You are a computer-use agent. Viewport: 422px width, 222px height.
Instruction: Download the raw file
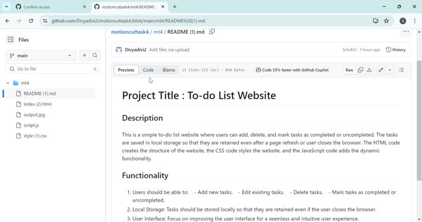(x=369, y=70)
